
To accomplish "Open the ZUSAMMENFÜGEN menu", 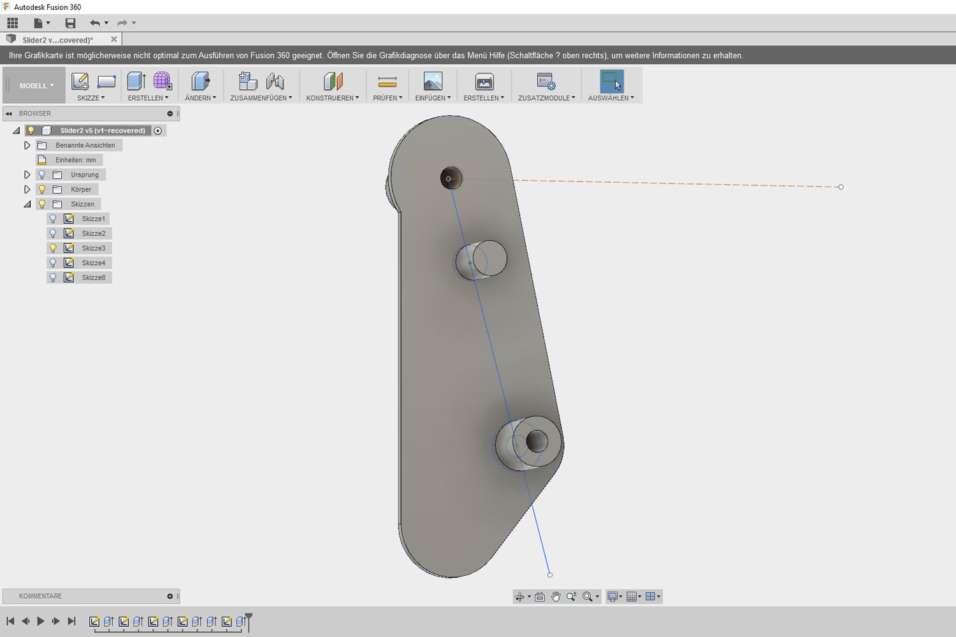I will pos(261,98).
